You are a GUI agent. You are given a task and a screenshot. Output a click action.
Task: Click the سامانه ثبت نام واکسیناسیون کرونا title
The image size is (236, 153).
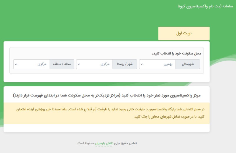[205, 6]
